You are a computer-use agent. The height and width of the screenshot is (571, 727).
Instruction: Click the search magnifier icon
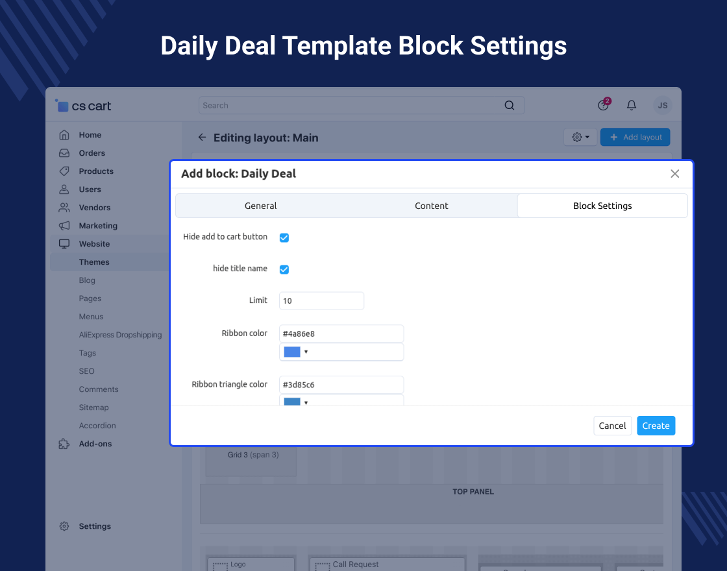tap(510, 105)
